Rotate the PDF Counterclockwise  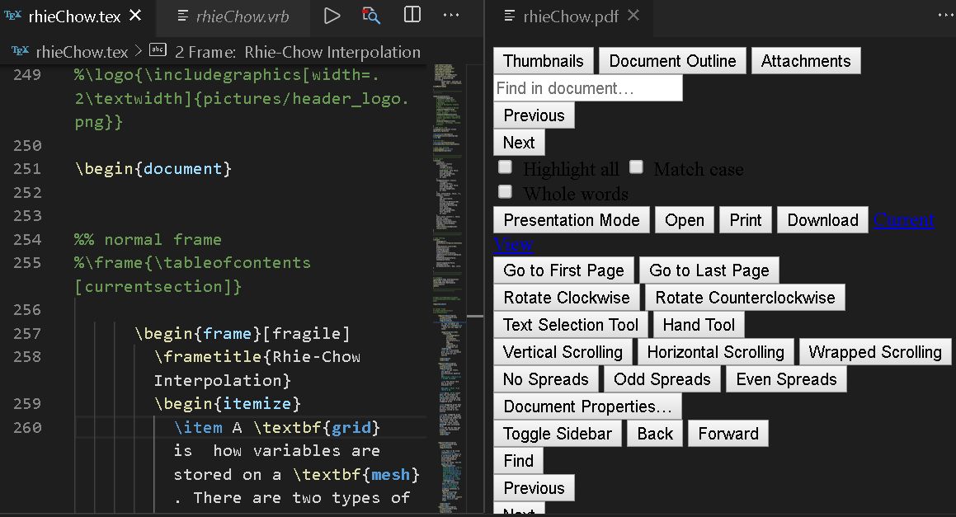[x=745, y=298]
